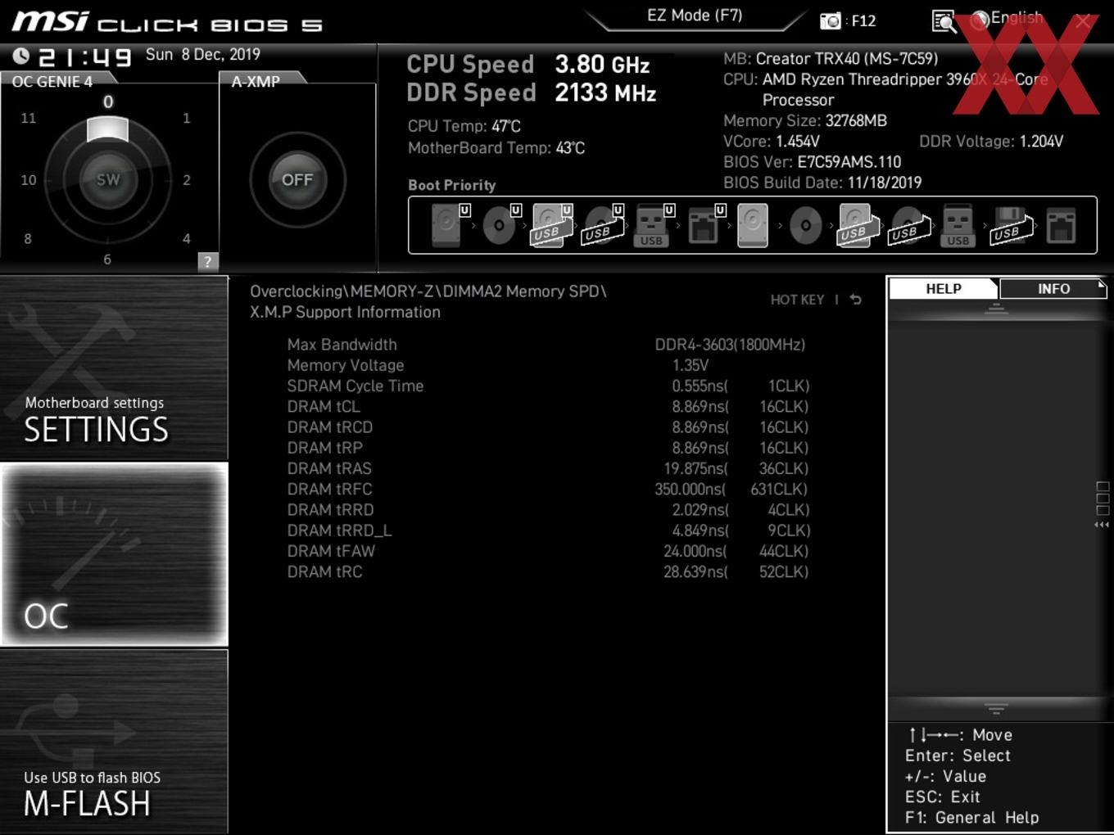Switch to EZ Mode (F7)

pyautogui.click(x=695, y=16)
